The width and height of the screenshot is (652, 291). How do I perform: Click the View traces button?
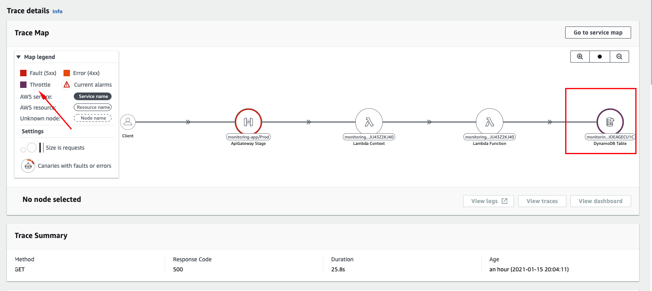[x=542, y=201]
